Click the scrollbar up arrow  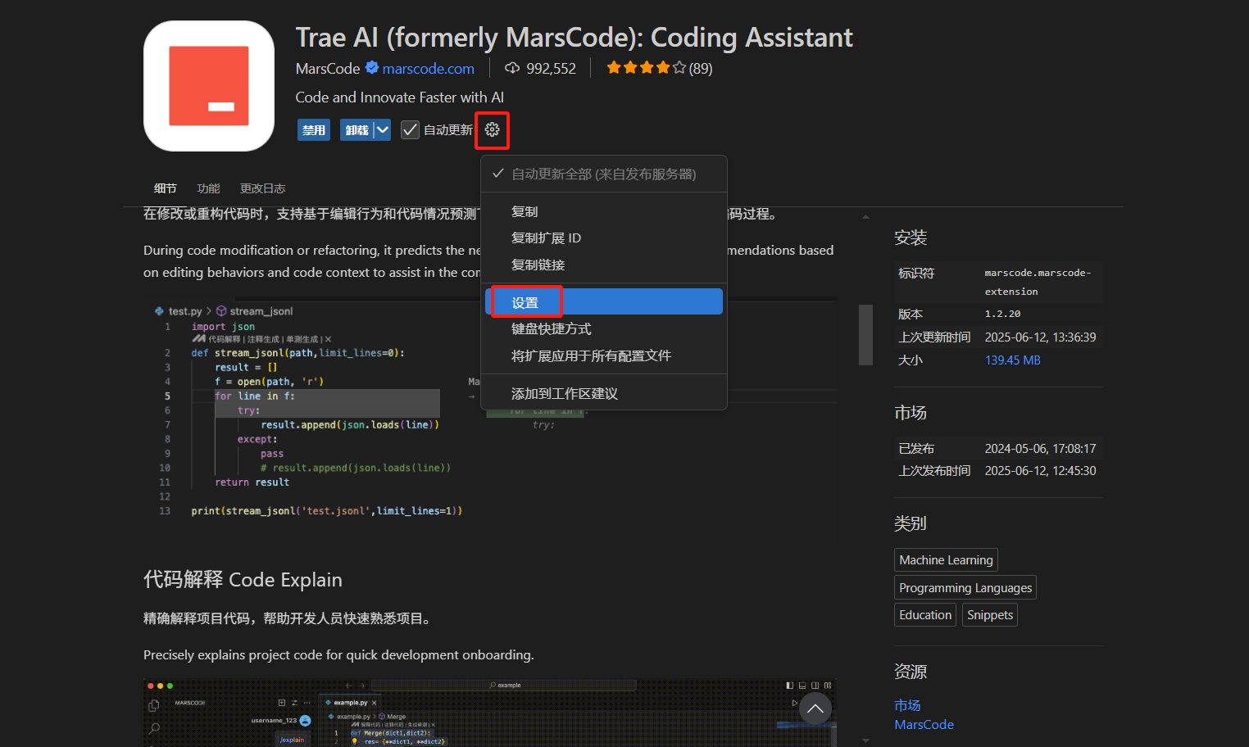point(865,217)
